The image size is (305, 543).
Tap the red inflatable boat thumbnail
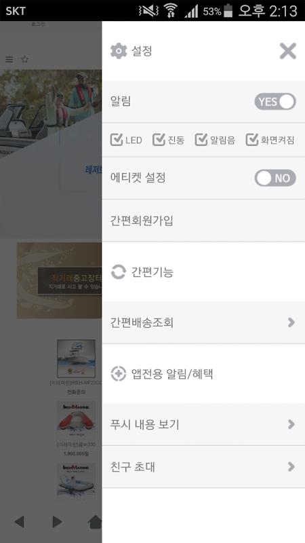[76, 420]
